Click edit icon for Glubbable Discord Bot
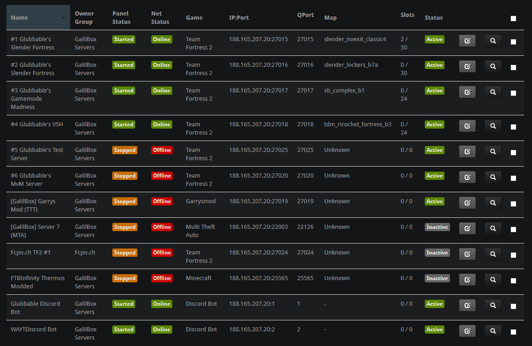The height and width of the screenshot is (346, 532). point(467,305)
